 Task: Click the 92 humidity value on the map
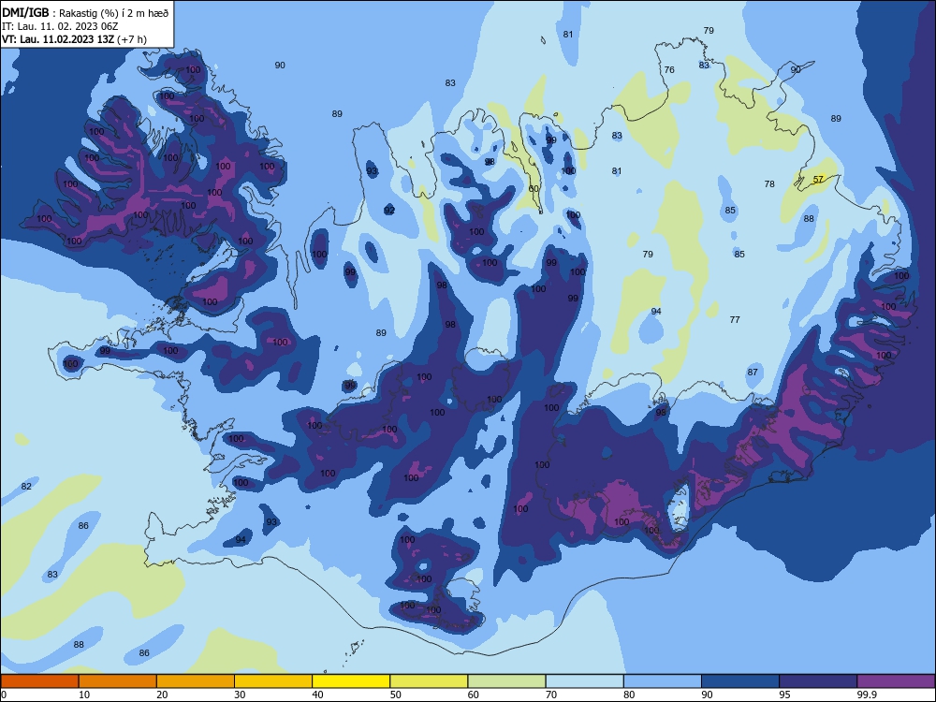point(389,211)
